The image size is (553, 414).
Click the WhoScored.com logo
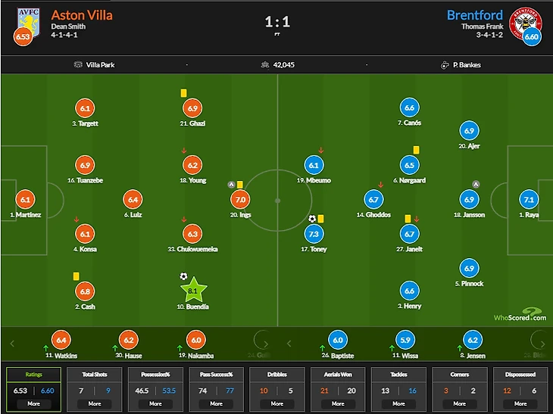click(x=520, y=315)
